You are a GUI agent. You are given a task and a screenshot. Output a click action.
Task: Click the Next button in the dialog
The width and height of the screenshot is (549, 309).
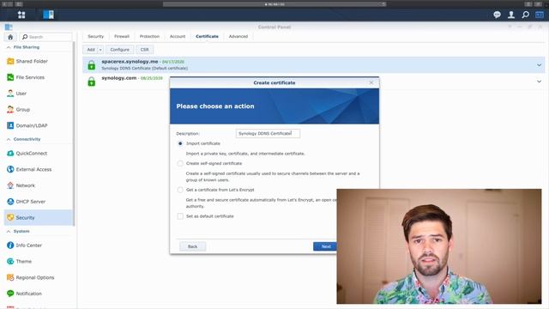[x=326, y=246]
